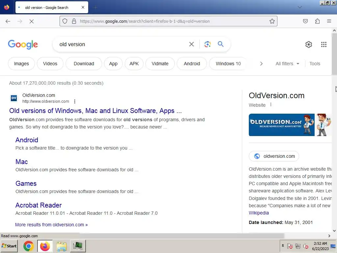337x253 pixels.
Task: Click the cartoon man thumbnail beside the banner
Action: tap(324, 125)
